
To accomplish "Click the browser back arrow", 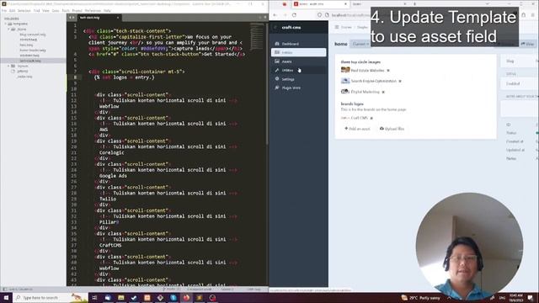I will pyautogui.click(x=275, y=15).
